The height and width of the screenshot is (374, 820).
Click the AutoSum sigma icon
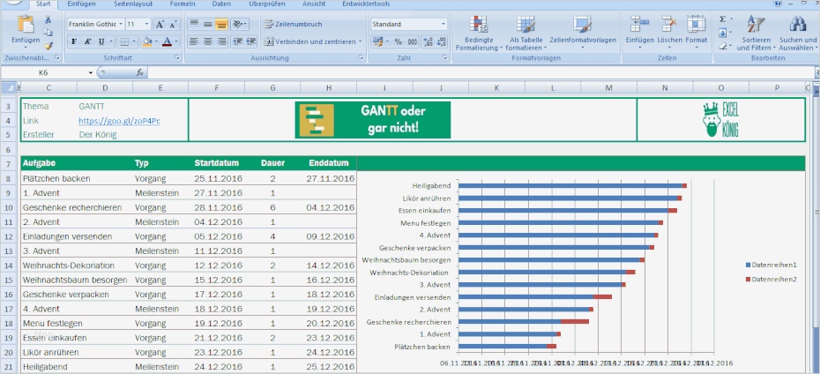(722, 19)
